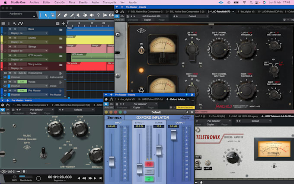294x184 pixels.
Task: Switch to the 4 - bx_digital V3 tab in the Fairchild window
Action: (x=246, y=12)
